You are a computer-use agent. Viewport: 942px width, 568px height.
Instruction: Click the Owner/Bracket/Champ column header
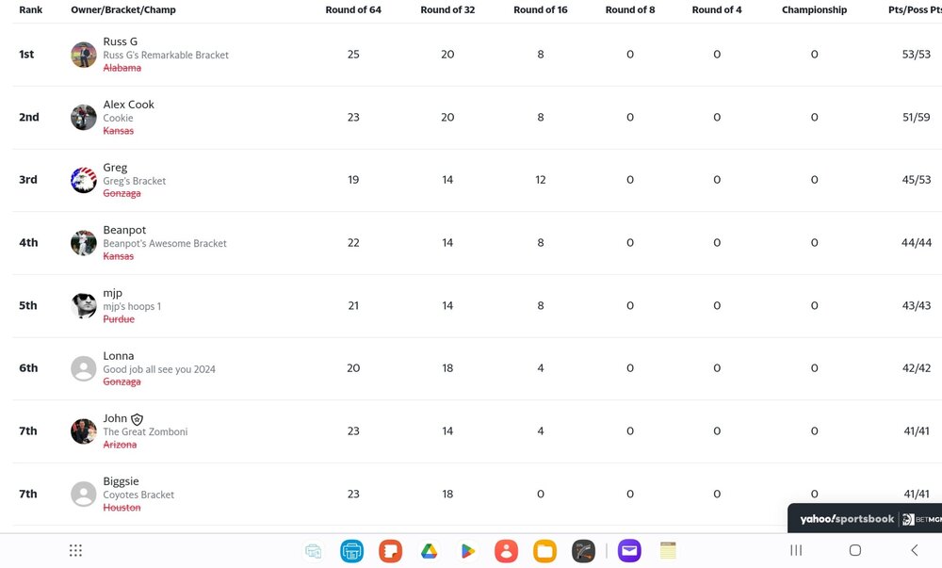pyautogui.click(x=123, y=9)
